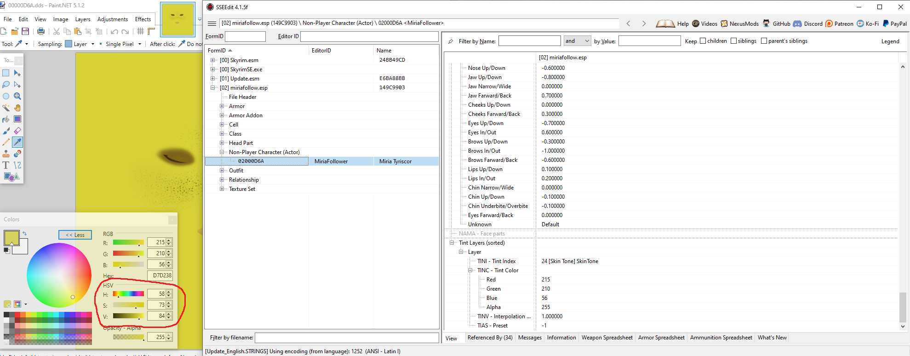Open the Adjustments menu in Paint.NET

[113, 19]
